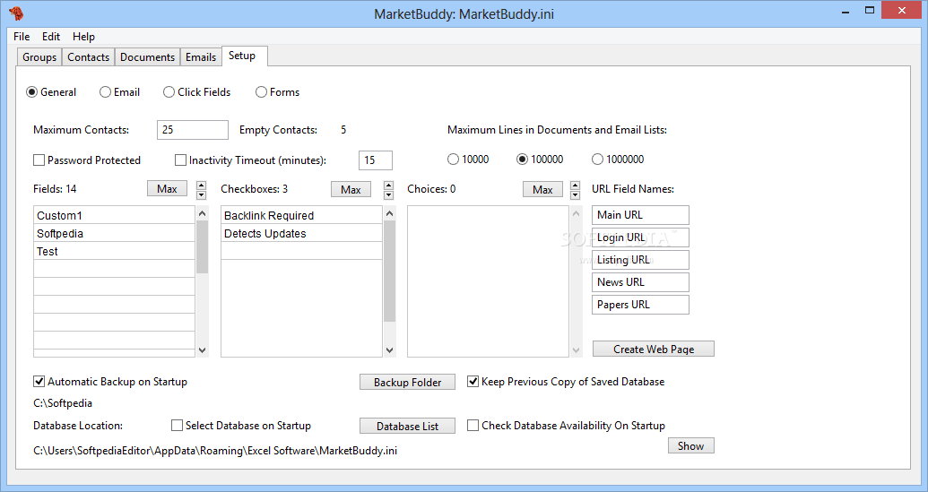Click the empty fourth row in Fields list
Screen dimensions: 928x492
click(114, 269)
